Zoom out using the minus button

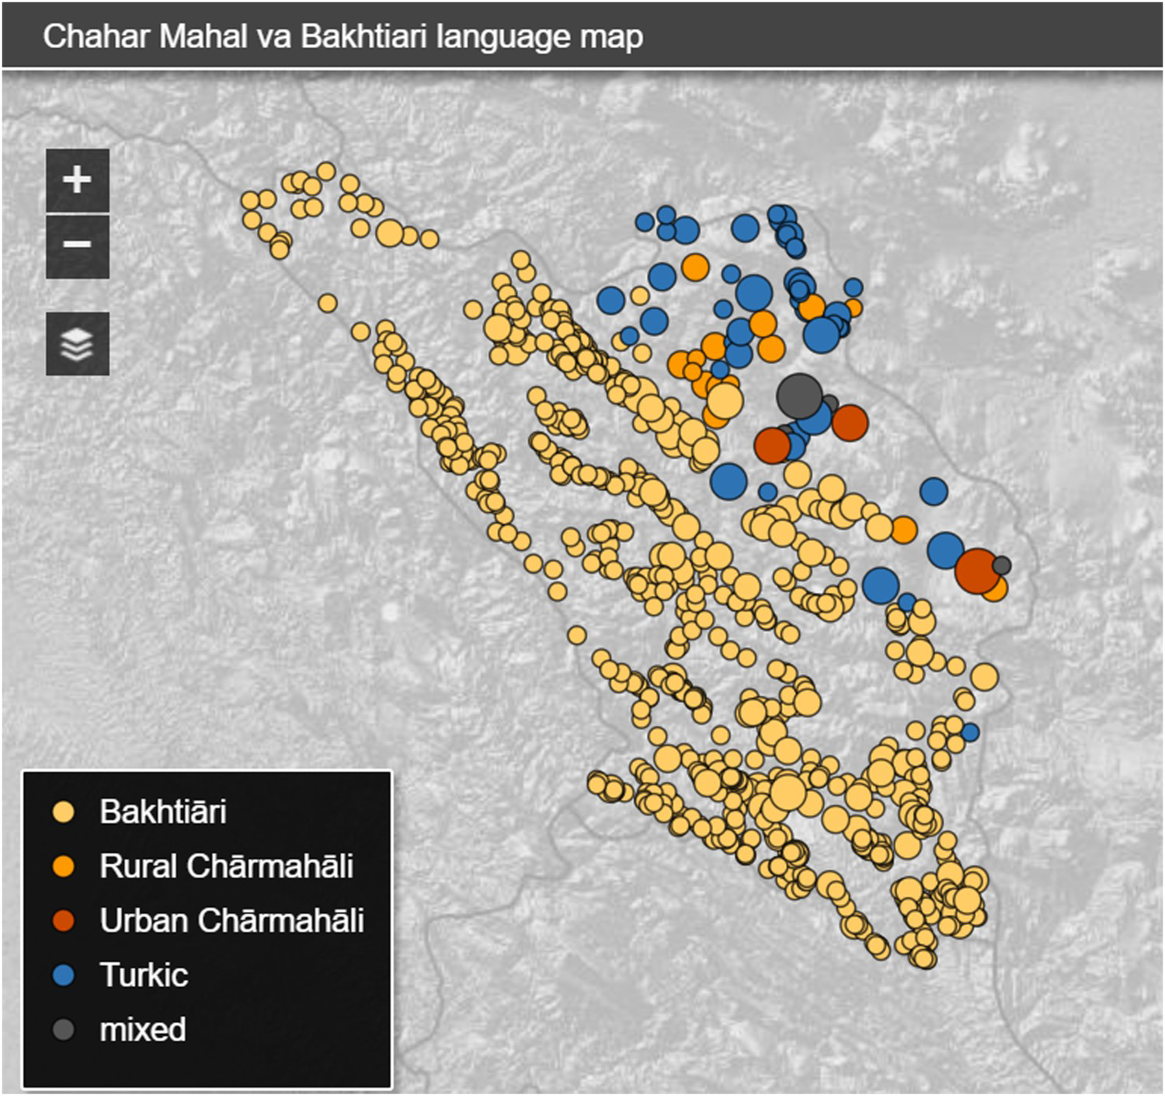point(77,246)
